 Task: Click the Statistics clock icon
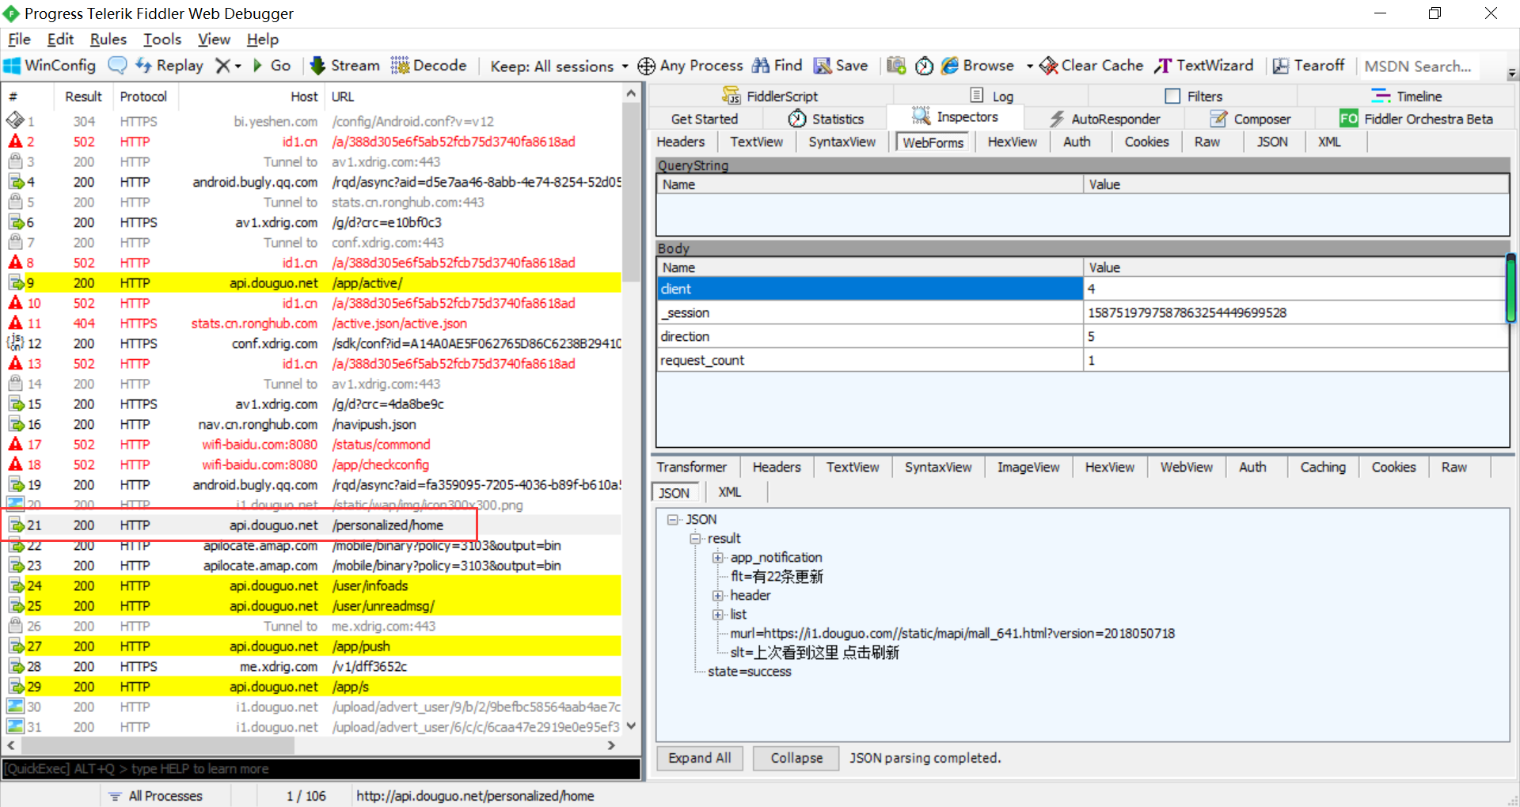797,119
